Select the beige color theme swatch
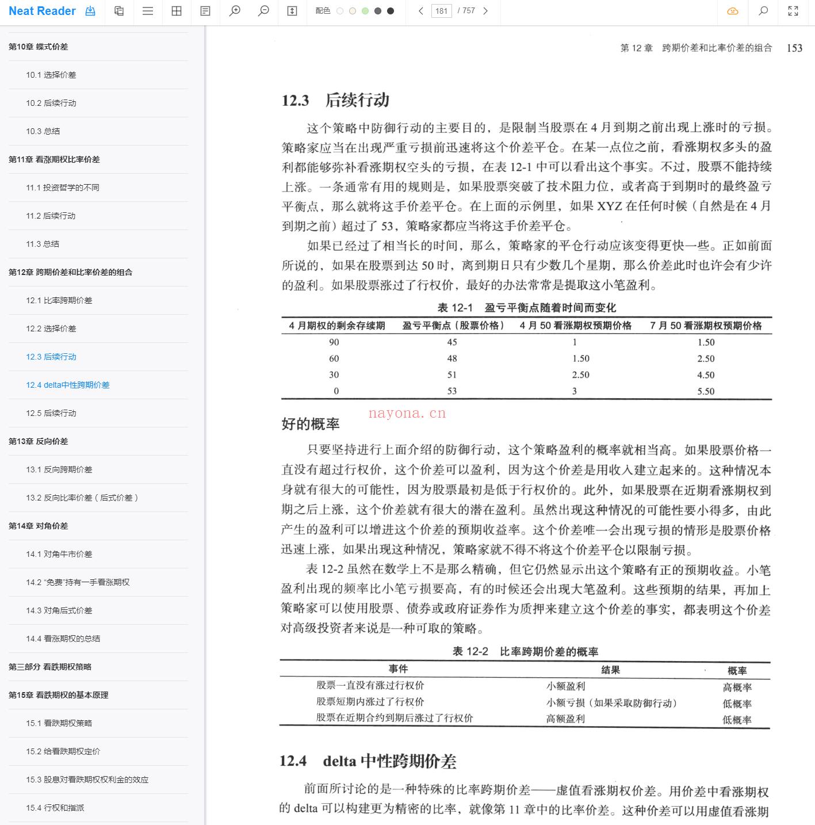Image resolution: width=815 pixels, height=825 pixels. point(353,11)
